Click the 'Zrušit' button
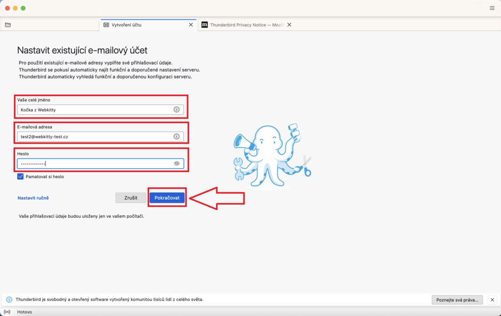This screenshot has width=501, height=316. (131, 198)
